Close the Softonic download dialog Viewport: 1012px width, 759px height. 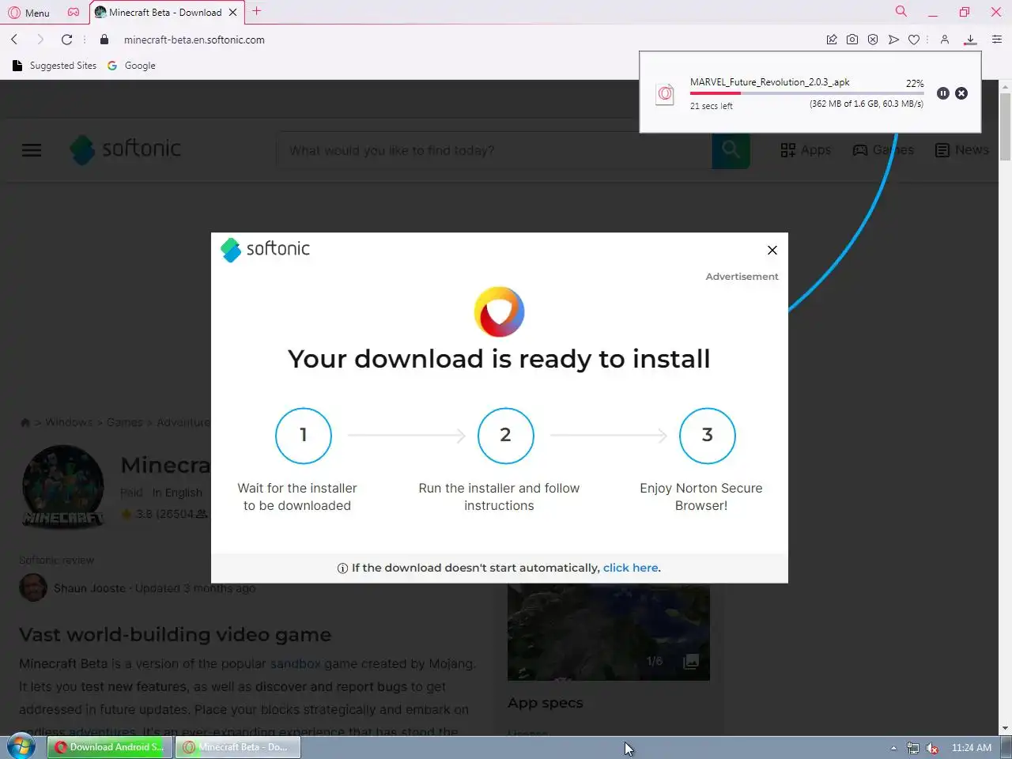pyautogui.click(x=772, y=250)
